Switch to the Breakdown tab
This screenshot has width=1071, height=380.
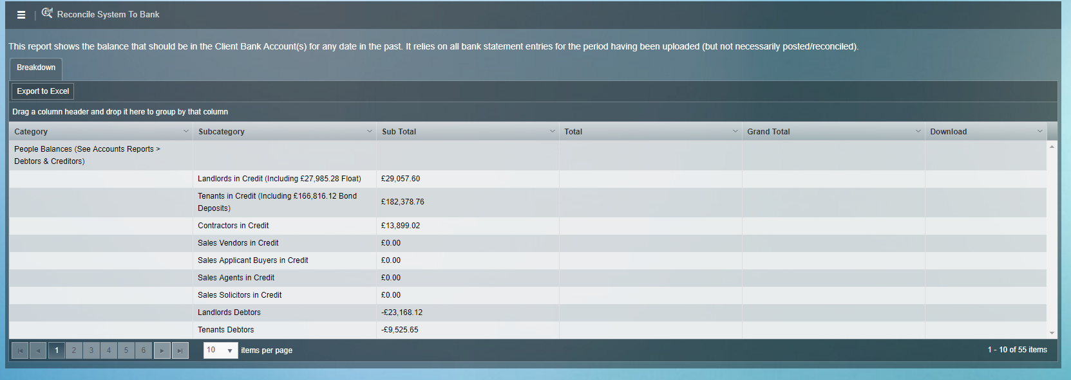click(36, 68)
